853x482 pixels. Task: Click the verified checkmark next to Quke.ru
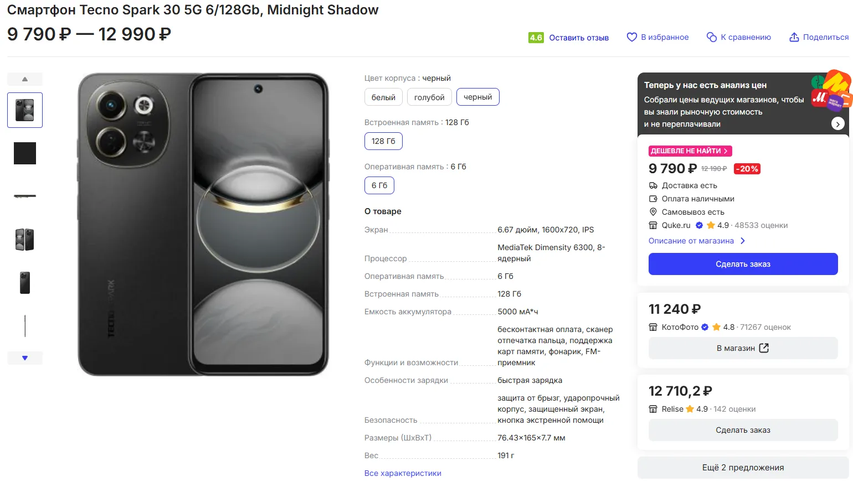(x=700, y=225)
